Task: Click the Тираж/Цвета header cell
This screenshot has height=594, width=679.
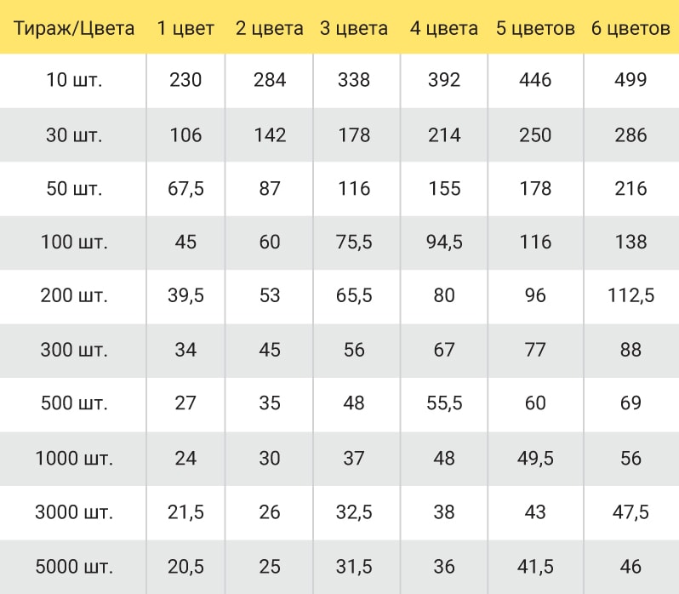Action: pyautogui.click(x=74, y=29)
